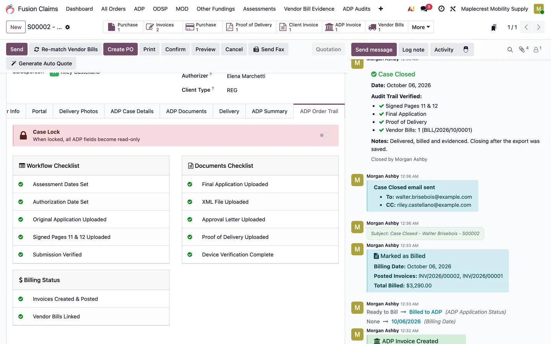Open Vendor Bill Evidence menu

[309, 9]
